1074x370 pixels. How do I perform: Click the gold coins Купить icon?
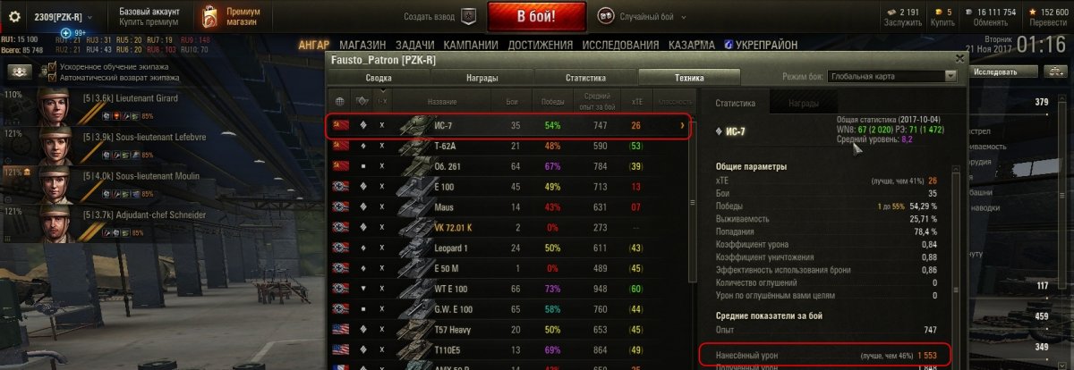click(x=941, y=12)
